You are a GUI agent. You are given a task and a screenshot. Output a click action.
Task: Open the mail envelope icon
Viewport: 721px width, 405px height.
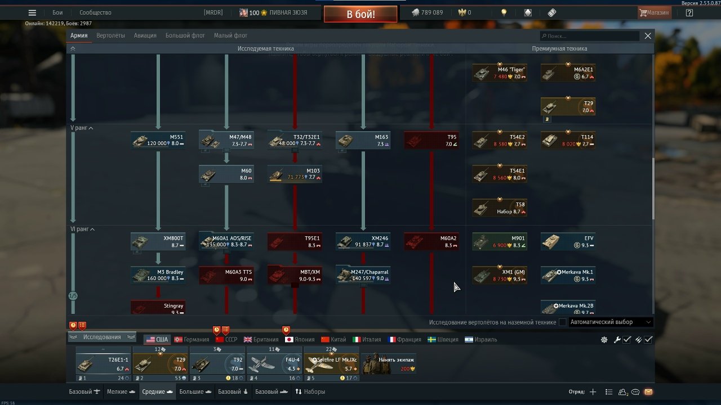(x=648, y=392)
